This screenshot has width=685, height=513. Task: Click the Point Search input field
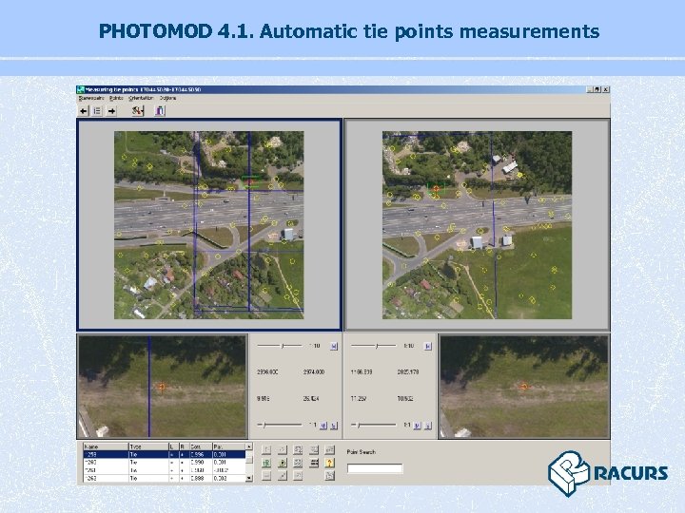pyautogui.click(x=375, y=468)
